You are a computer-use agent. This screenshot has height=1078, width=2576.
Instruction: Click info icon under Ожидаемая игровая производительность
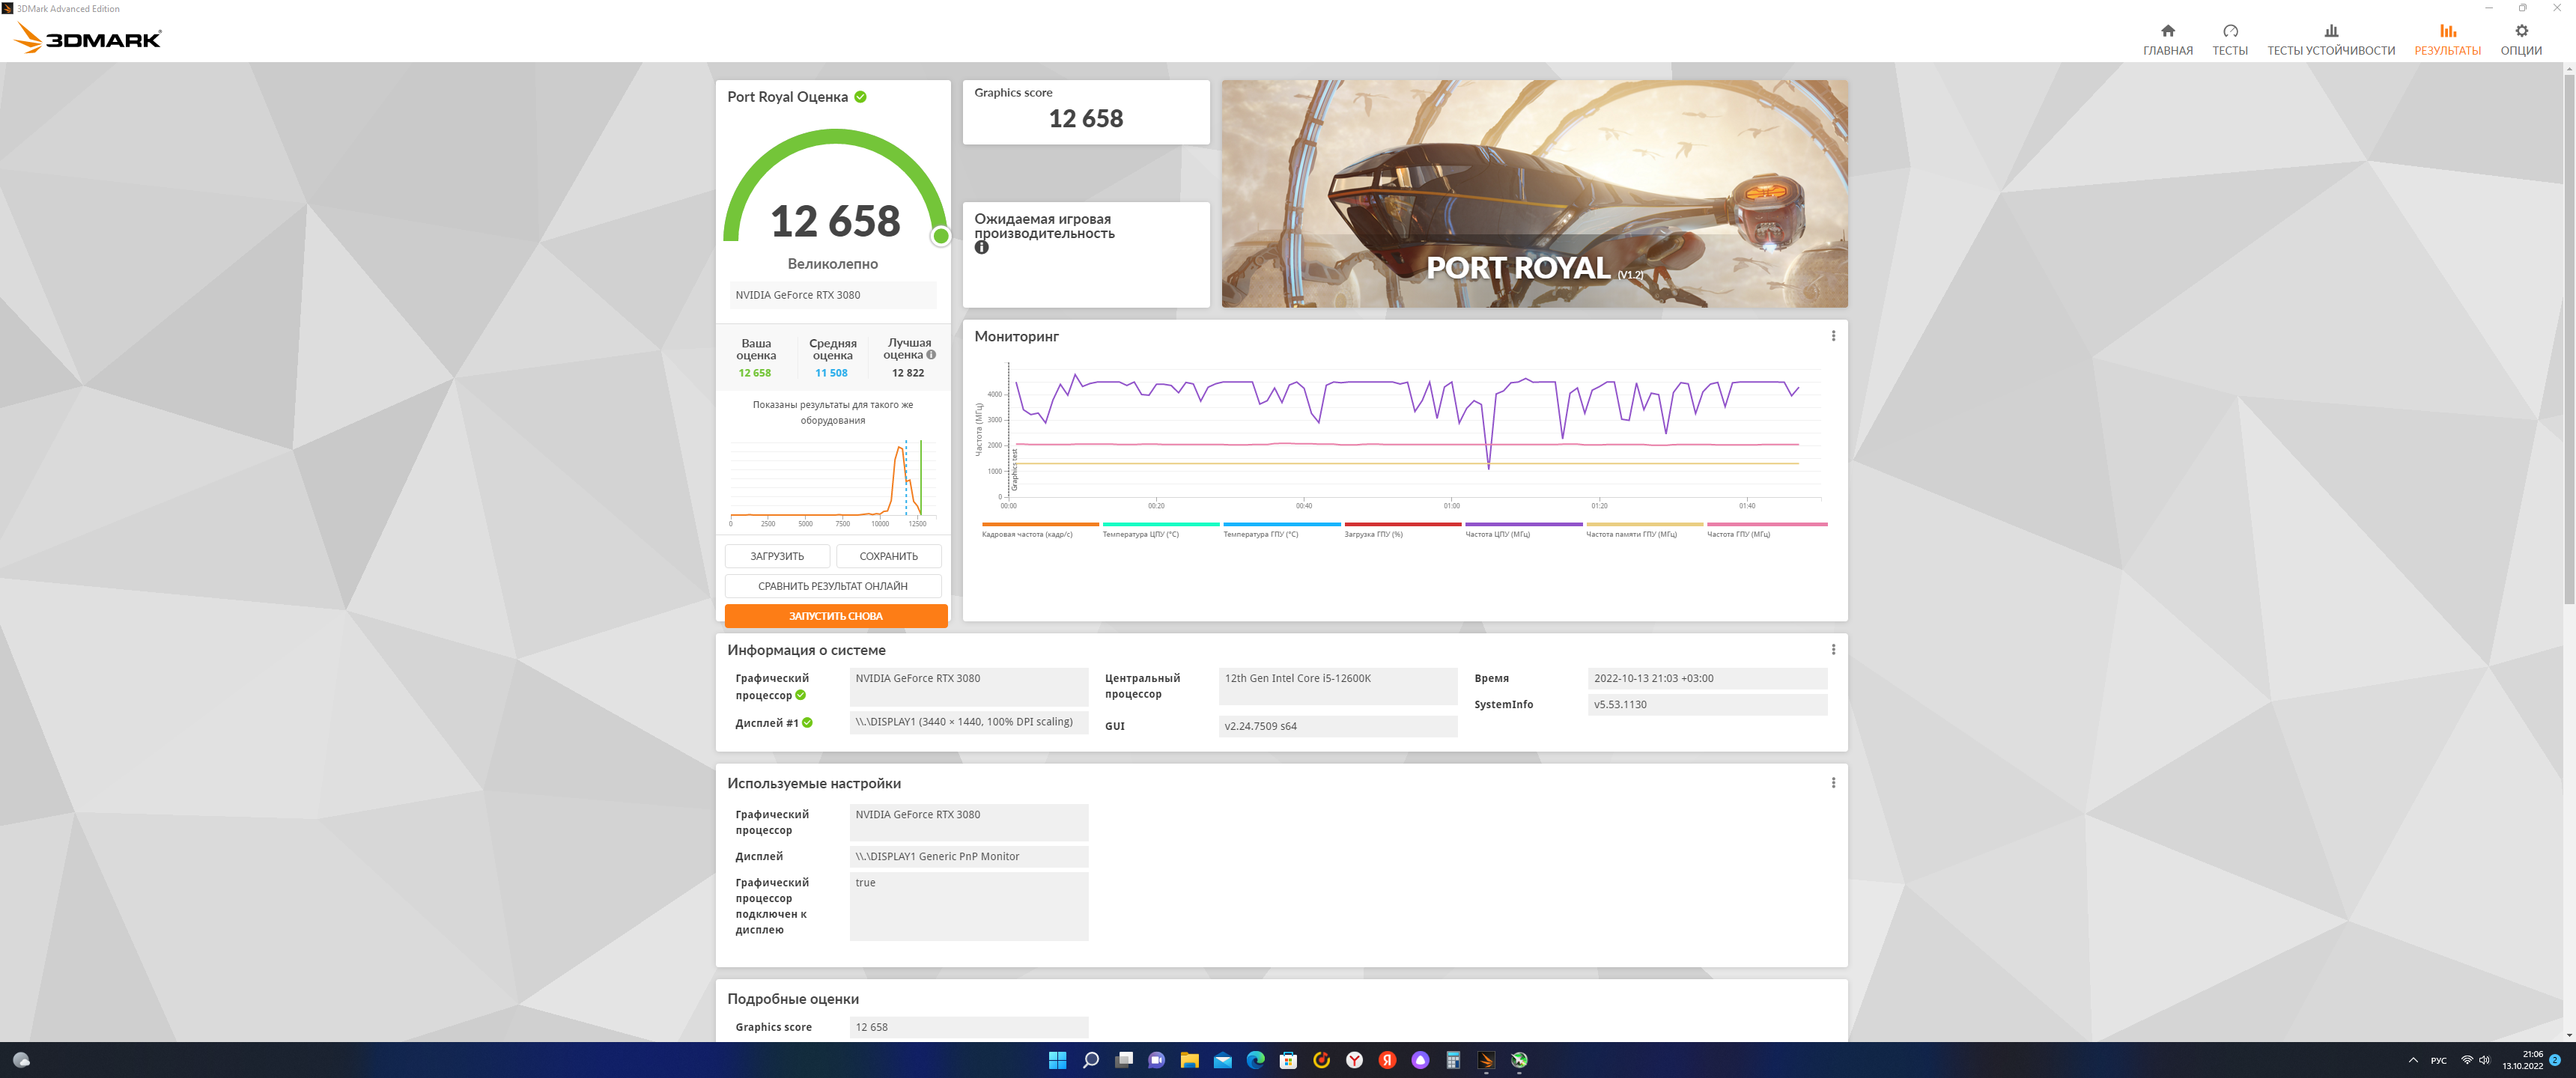point(981,248)
